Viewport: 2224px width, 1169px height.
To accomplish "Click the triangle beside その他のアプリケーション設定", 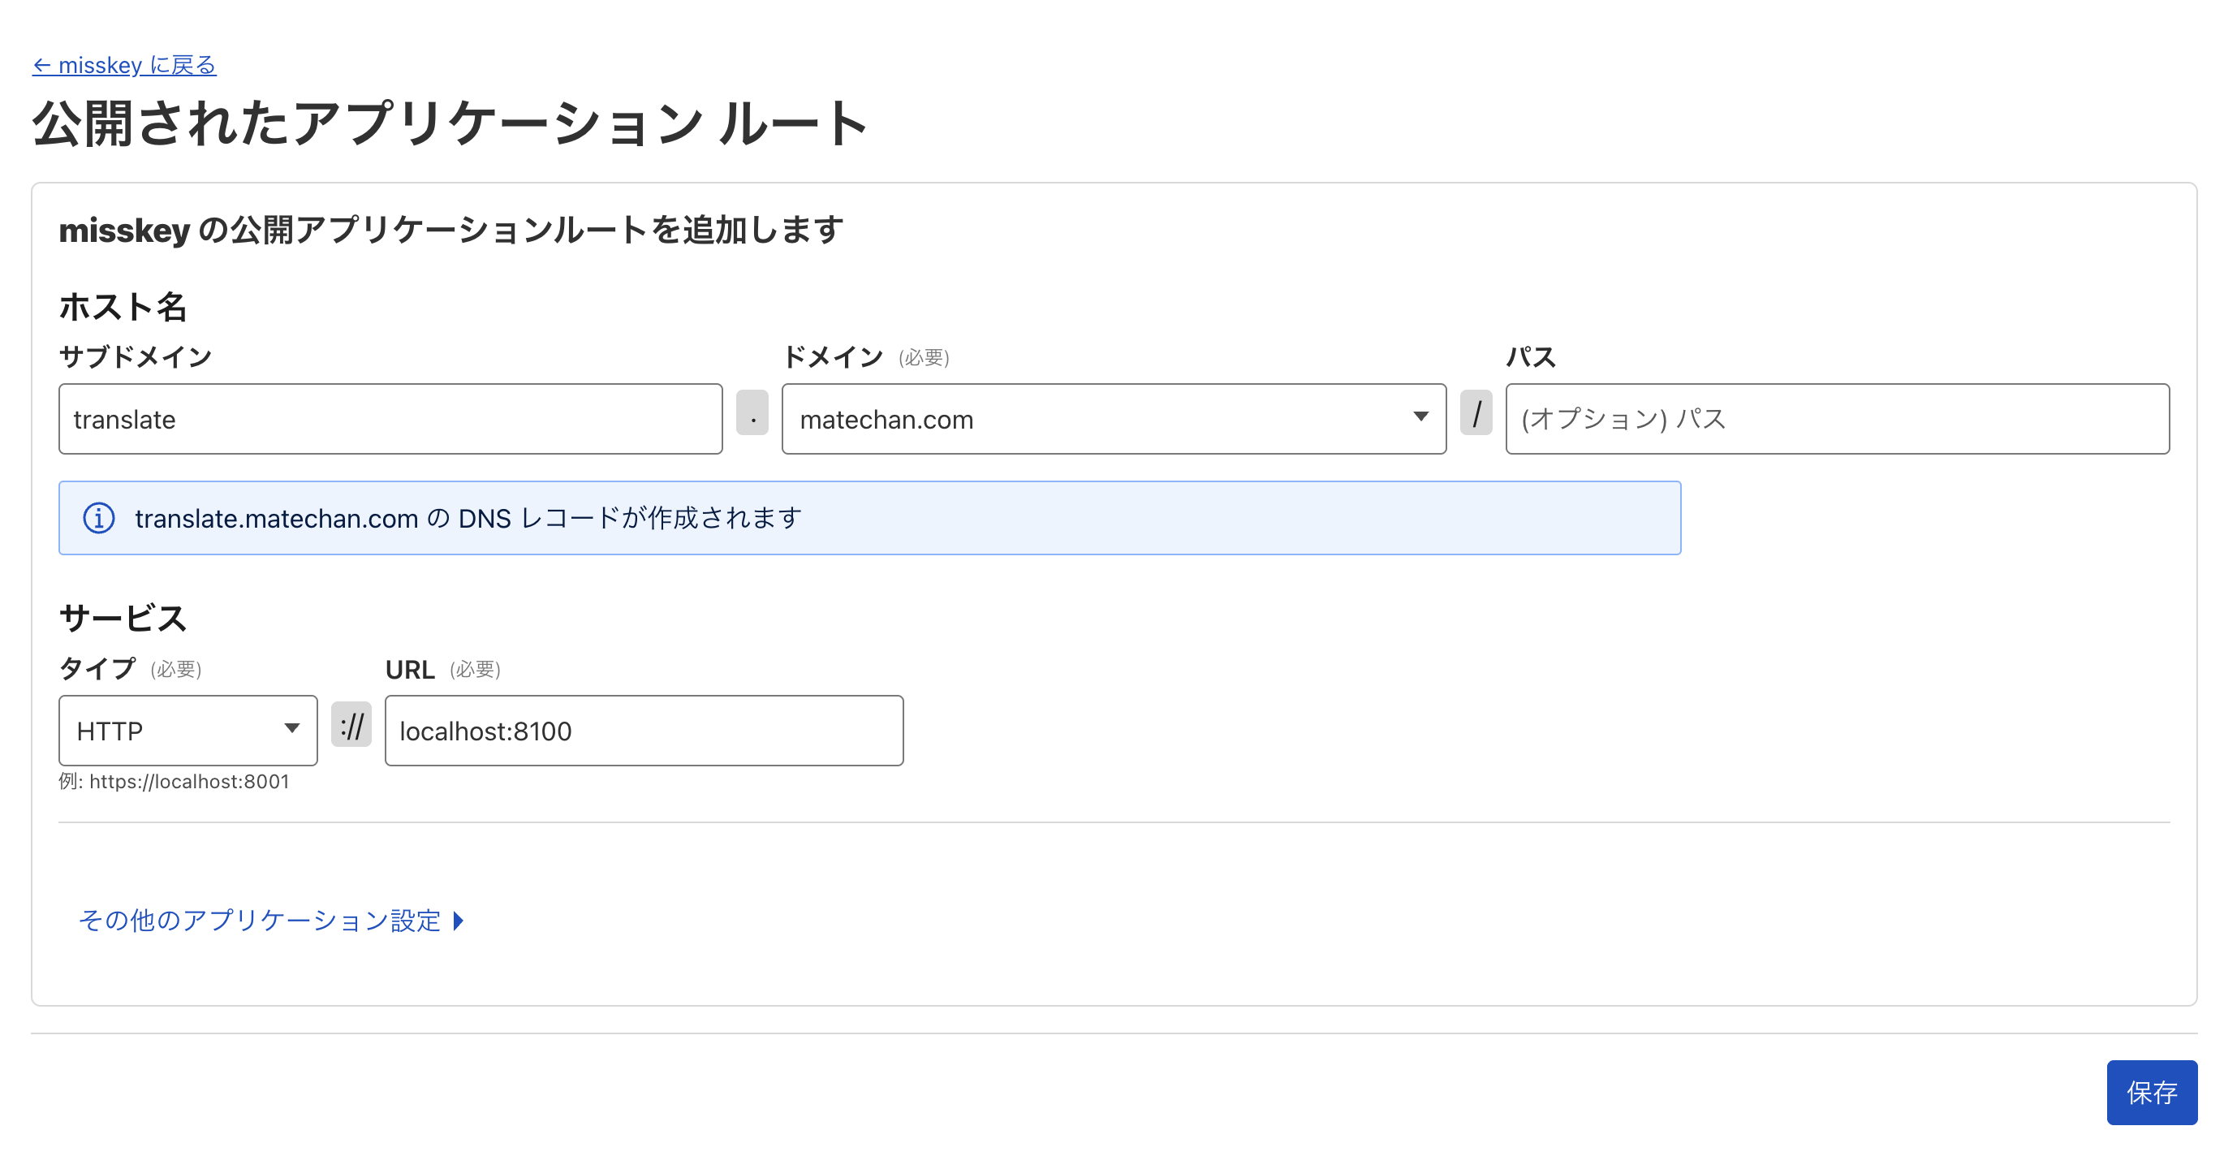I will pos(459,921).
